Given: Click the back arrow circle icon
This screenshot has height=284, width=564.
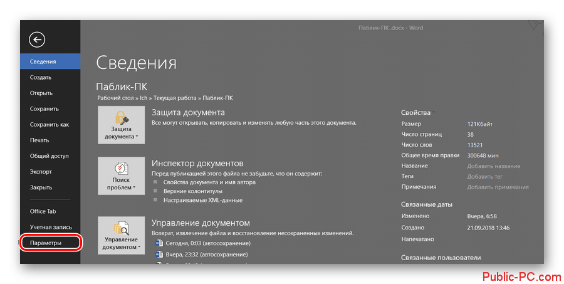Looking at the screenshot, I should click(x=37, y=39).
